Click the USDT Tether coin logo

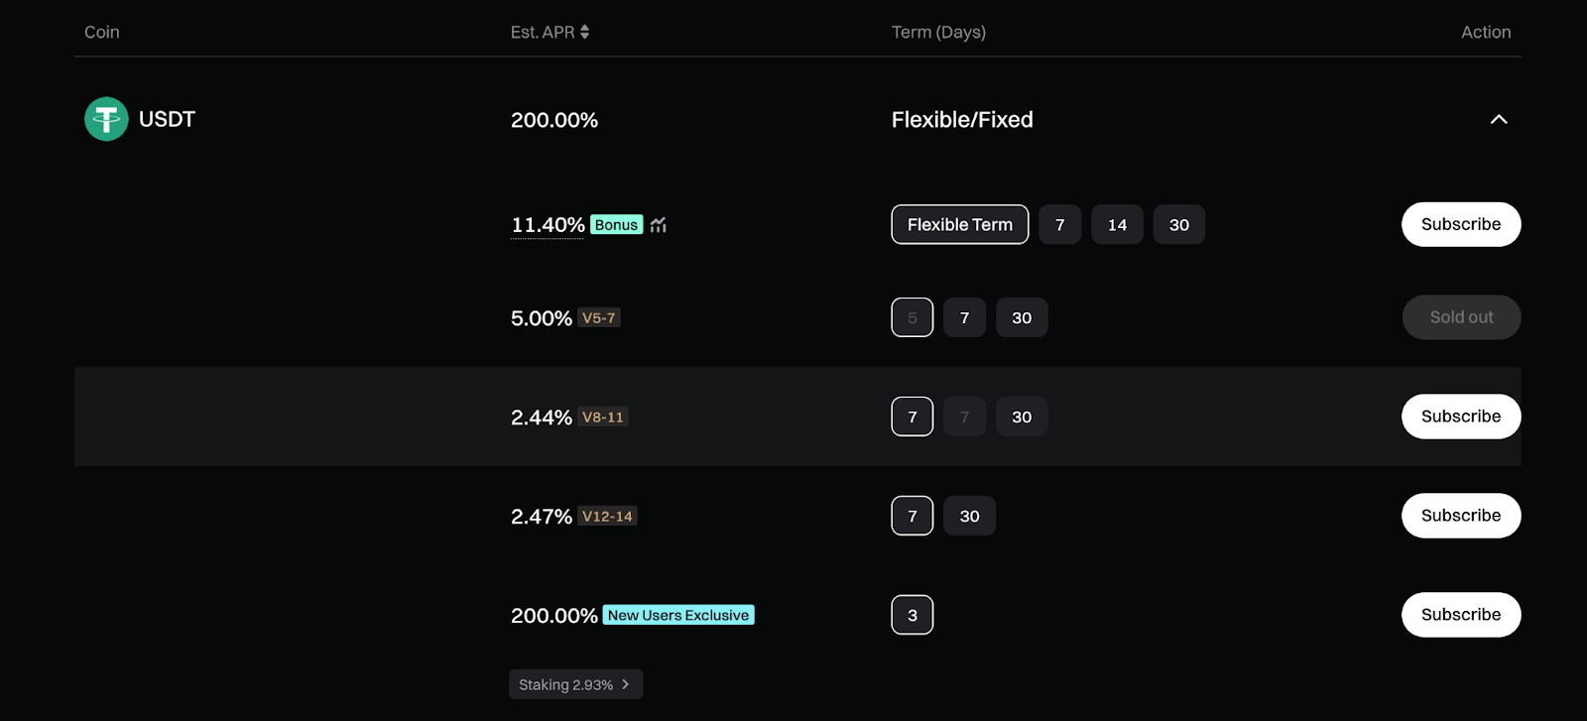[106, 119]
